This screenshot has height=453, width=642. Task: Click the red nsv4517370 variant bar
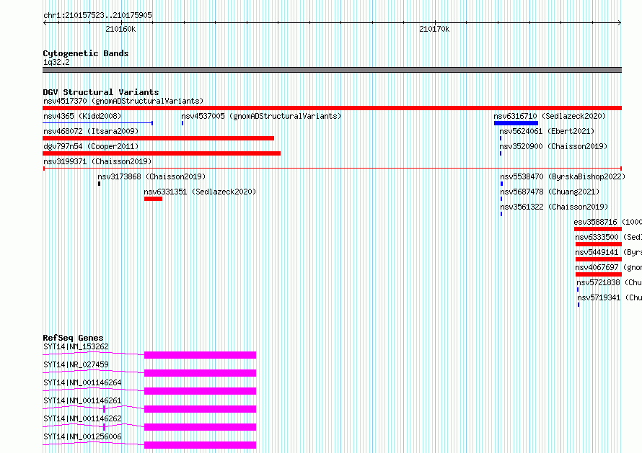coord(332,108)
